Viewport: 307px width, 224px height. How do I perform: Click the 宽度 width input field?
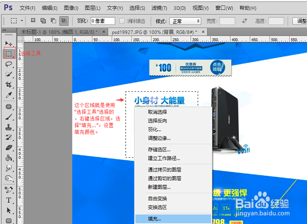pyautogui.click(x=227, y=21)
